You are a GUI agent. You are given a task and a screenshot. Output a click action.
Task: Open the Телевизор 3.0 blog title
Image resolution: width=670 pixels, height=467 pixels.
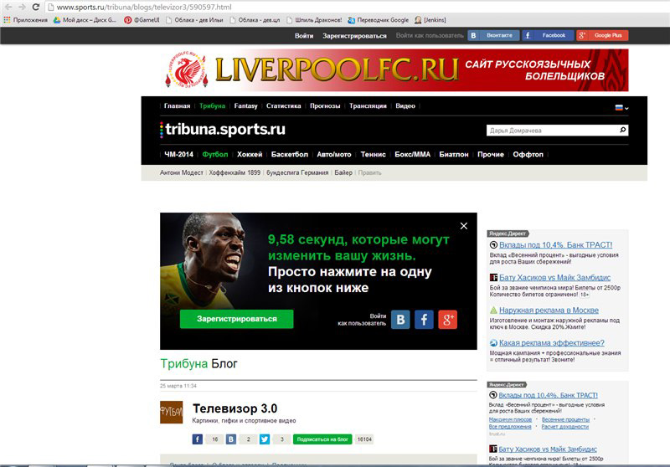(235, 408)
